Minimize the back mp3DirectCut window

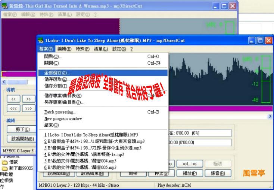(x=215, y=6)
